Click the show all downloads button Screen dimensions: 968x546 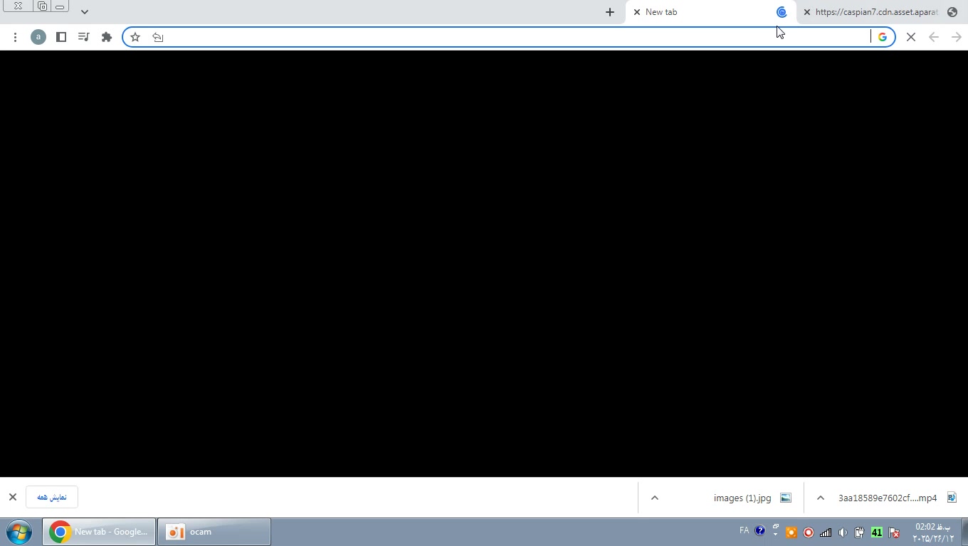52,497
